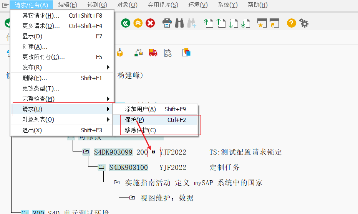
Task: Choose 创建(A)... menu entry
Action: [x=62, y=47]
